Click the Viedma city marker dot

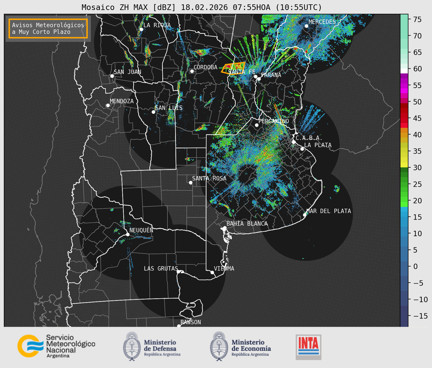click(212, 272)
